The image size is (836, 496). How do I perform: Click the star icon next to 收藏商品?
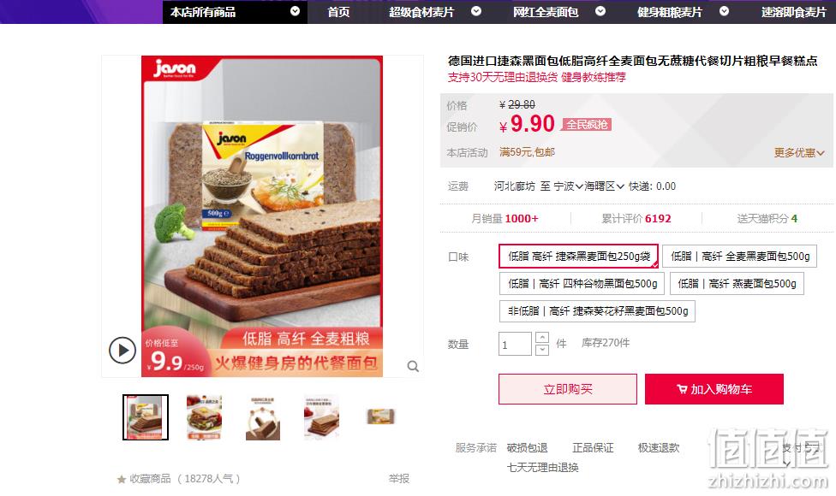(122, 480)
